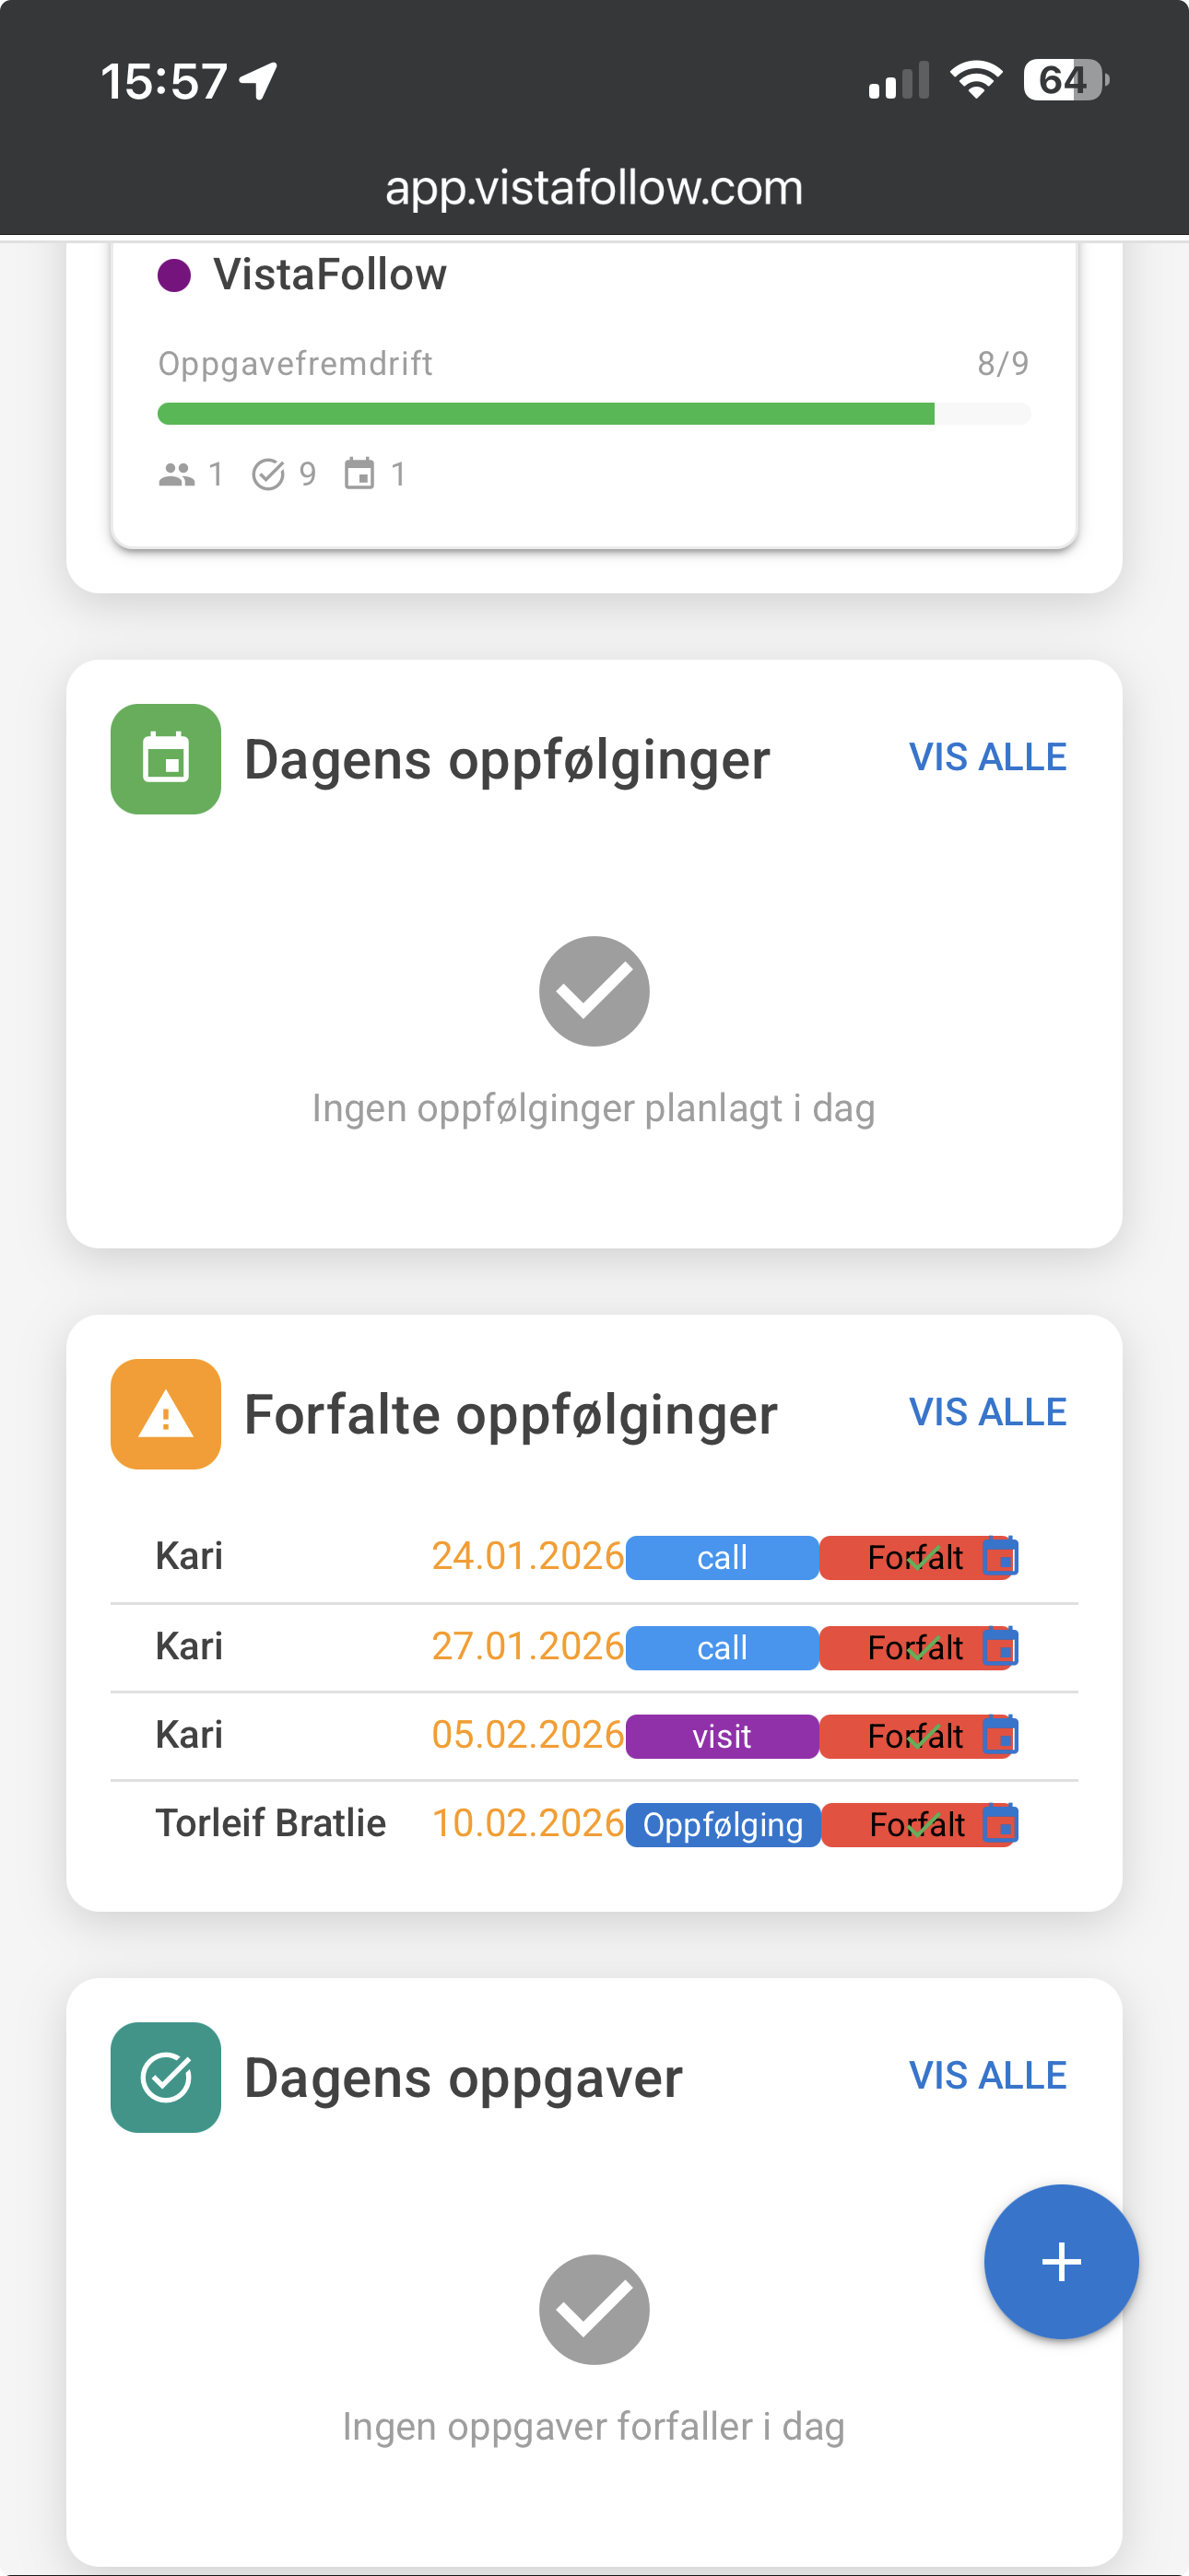
Task: Click the people icon in the VistaFollow card
Action: [x=177, y=474]
